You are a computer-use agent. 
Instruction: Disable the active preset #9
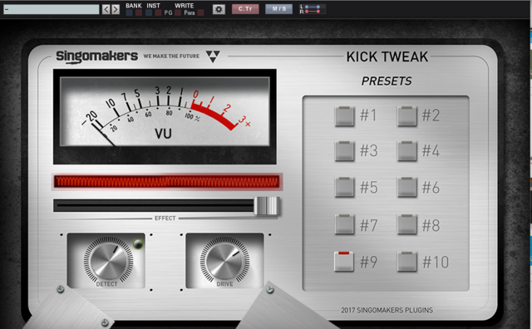click(x=344, y=261)
